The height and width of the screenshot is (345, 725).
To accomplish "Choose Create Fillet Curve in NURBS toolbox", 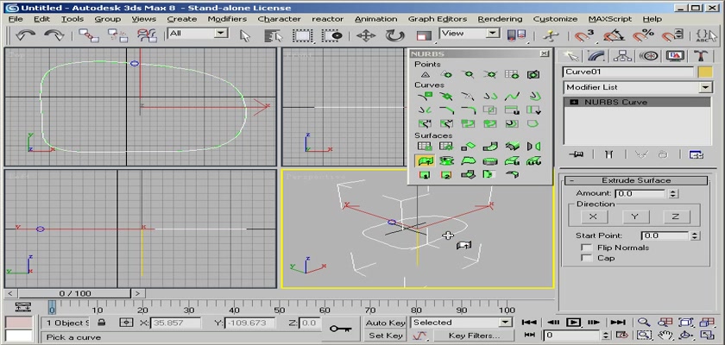I will pos(468,110).
